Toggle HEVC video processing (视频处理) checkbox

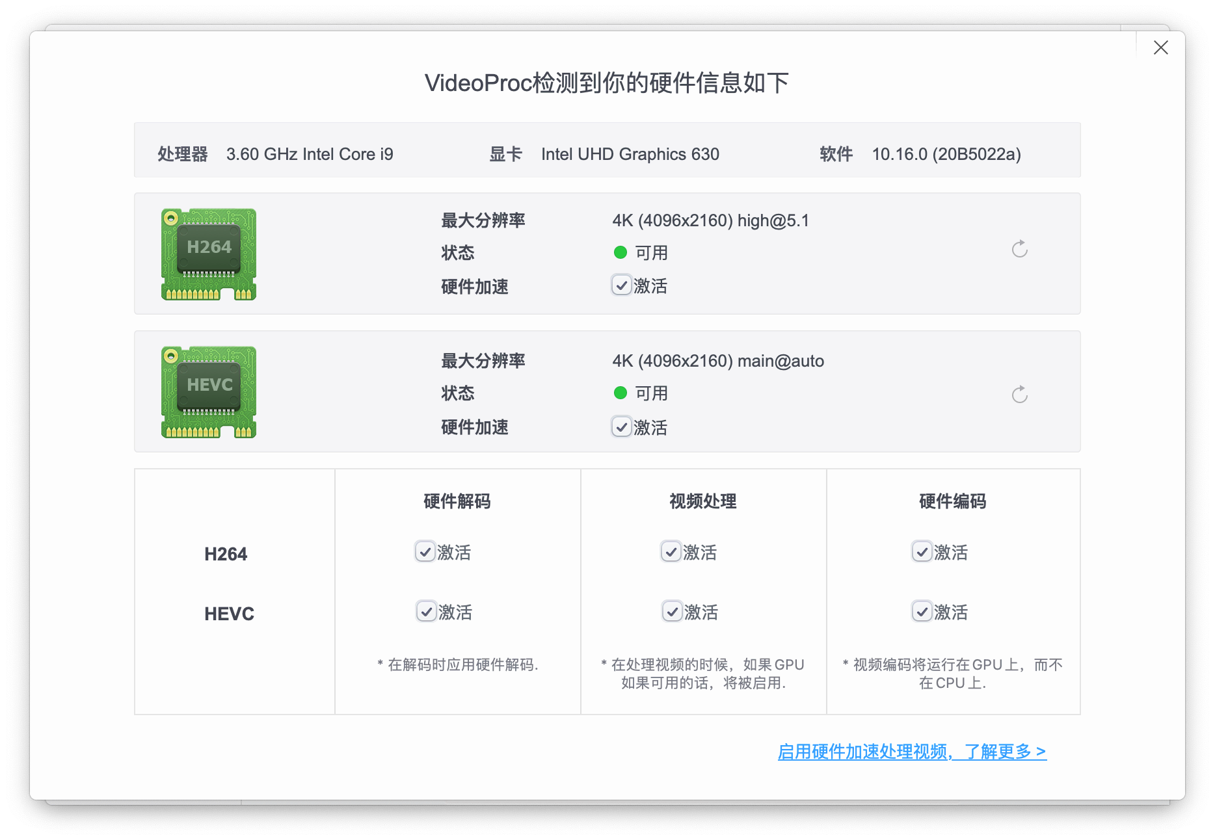[x=672, y=612]
